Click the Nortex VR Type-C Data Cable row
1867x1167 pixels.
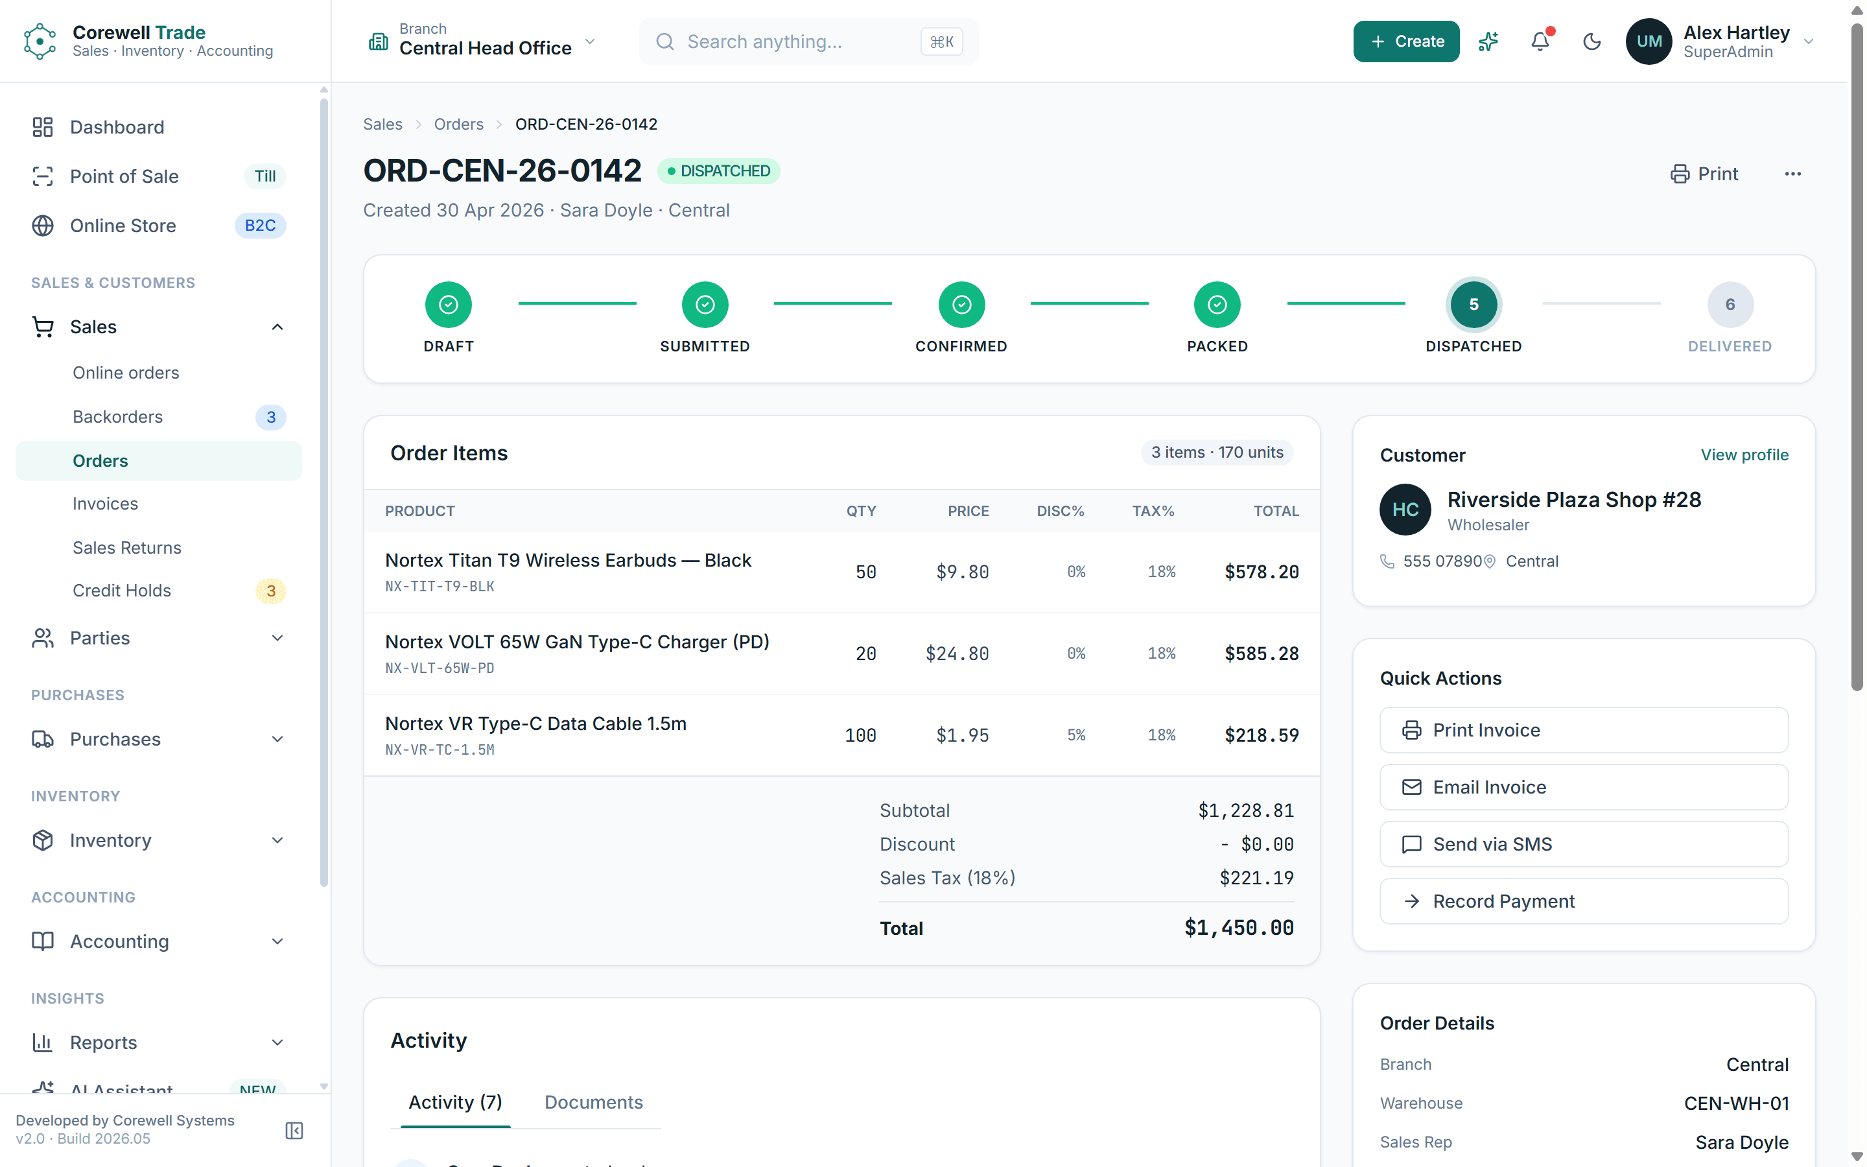[x=841, y=736]
